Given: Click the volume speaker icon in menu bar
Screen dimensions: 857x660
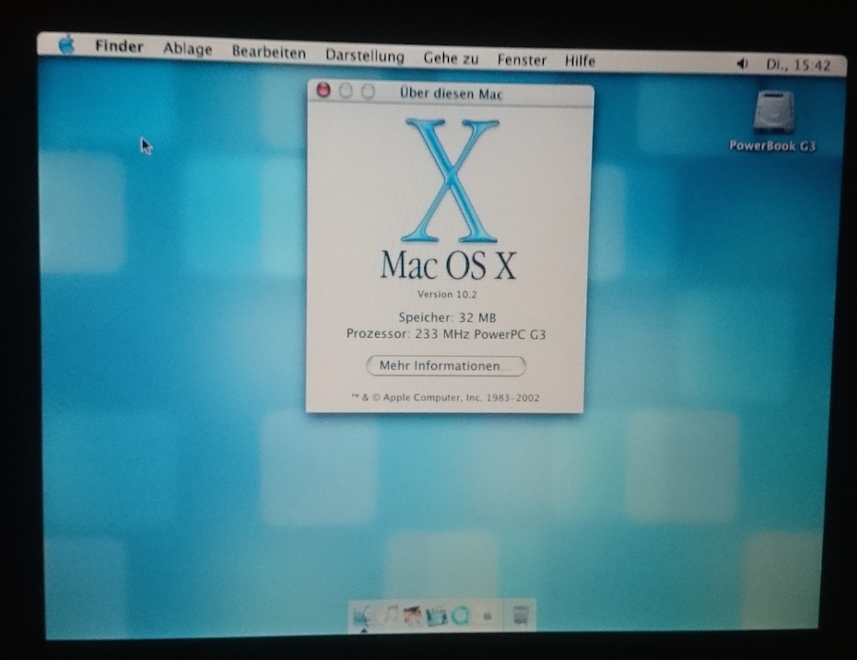Looking at the screenshot, I should (742, 64).
